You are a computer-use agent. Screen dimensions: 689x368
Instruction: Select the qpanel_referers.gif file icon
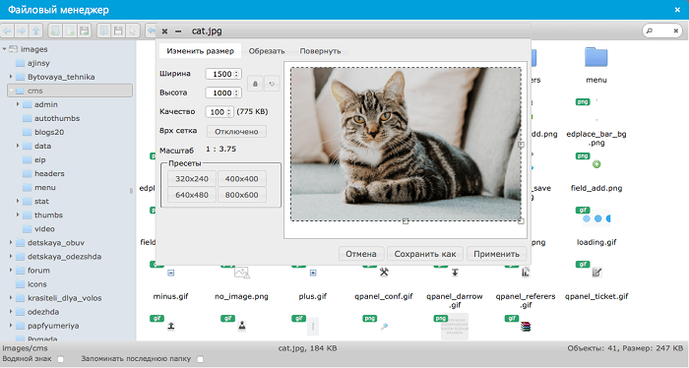tap(526, 273)
